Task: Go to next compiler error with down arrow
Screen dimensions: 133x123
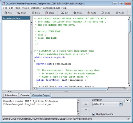Action: tap(86, 110)
